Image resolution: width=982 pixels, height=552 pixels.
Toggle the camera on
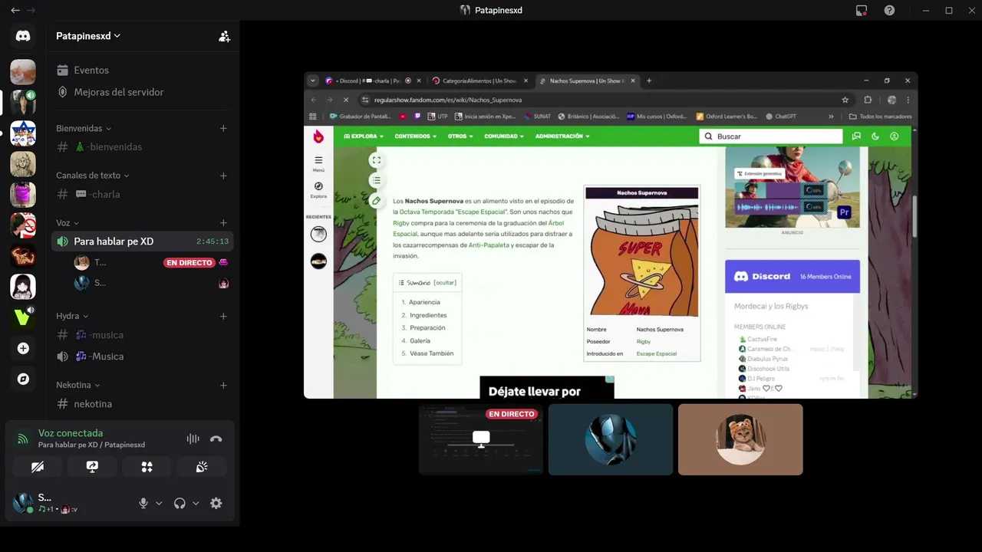(38, 467)
